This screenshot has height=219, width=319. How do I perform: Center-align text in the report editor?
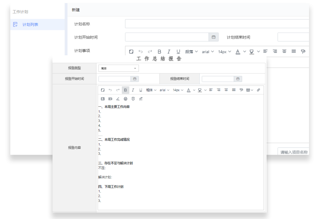coord(226,90)
